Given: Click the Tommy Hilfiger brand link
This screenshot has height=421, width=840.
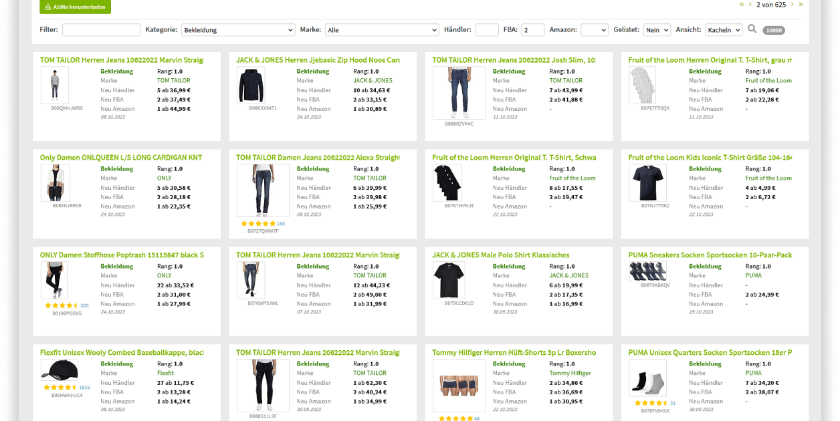Looking at the screenshot, I should pyautogui.click(x=570, y=374).
